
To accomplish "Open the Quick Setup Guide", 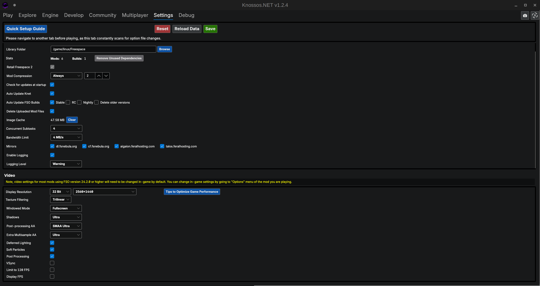I will 26,29.
